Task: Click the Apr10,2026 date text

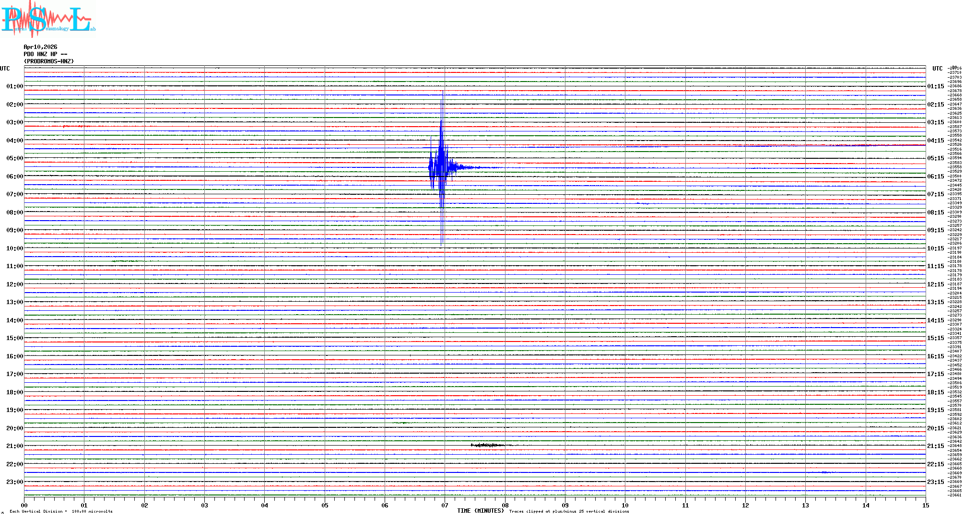Action: 40,47
